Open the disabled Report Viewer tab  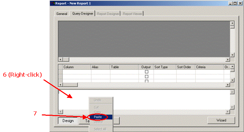132,14
